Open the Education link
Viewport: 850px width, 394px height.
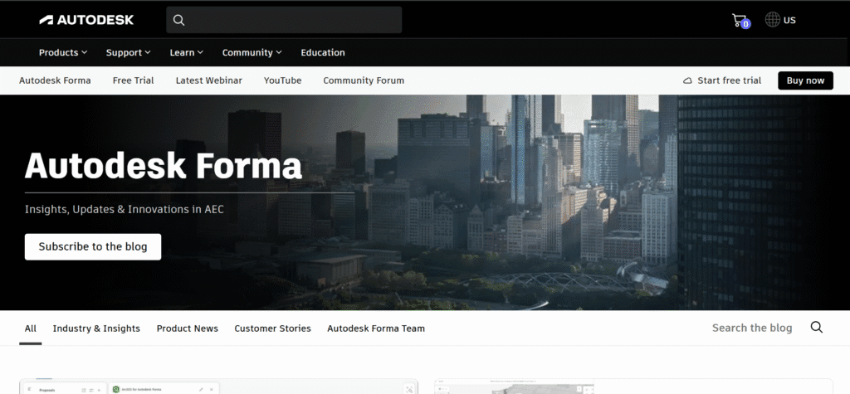pyautogui.click(x=323, y=52)
